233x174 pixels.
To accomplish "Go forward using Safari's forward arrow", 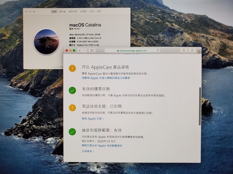I will [85, 51].
